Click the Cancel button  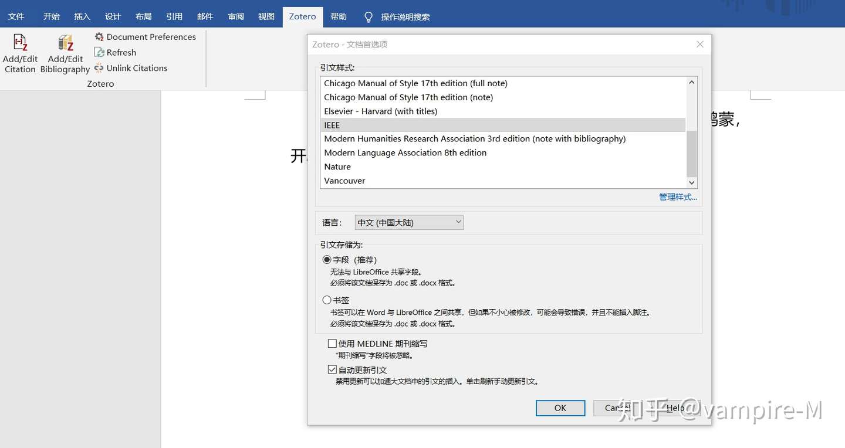[617, 408]
